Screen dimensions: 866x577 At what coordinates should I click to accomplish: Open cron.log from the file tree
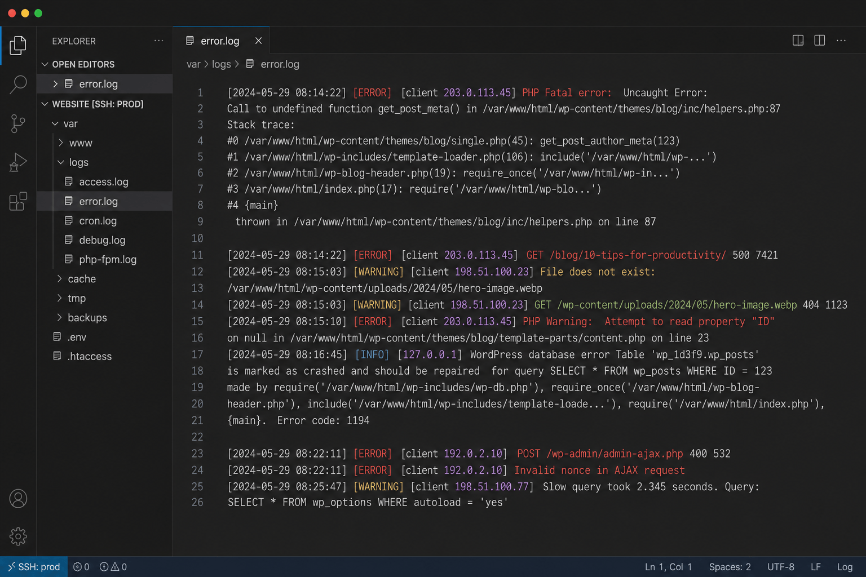(104, 220)
